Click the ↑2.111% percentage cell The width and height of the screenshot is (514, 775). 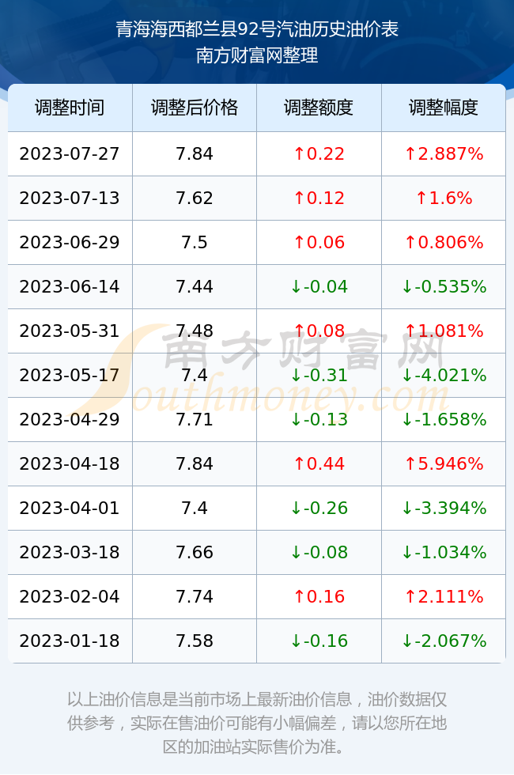pyautogui.click(x=444, y=596)
